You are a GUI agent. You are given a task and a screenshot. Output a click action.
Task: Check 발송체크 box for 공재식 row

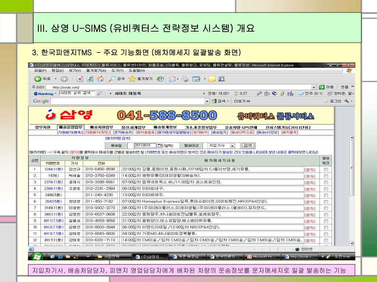coord(326,182)
